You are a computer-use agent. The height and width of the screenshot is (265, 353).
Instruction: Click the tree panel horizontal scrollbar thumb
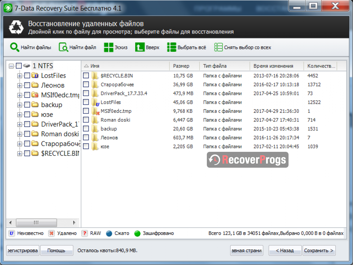(36, 223)
